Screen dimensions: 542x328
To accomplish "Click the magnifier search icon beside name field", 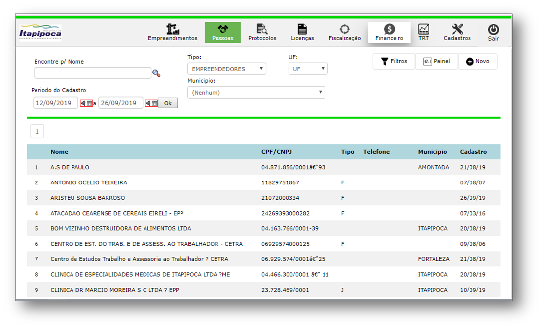I will point(156,73).
